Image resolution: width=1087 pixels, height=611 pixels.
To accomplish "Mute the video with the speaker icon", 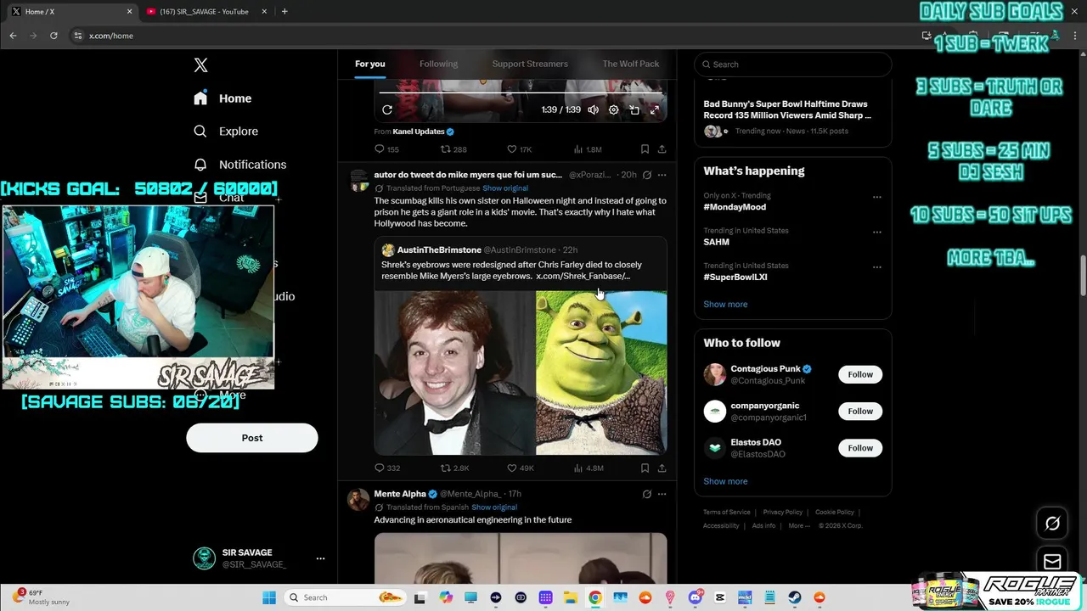I will (x=593, y=109).
